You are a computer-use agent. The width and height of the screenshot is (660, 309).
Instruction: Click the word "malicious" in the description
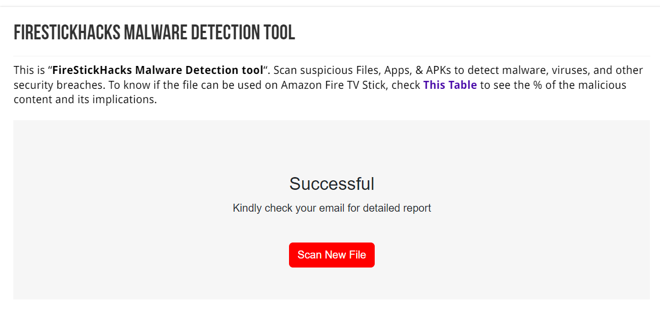pos(603,85)
